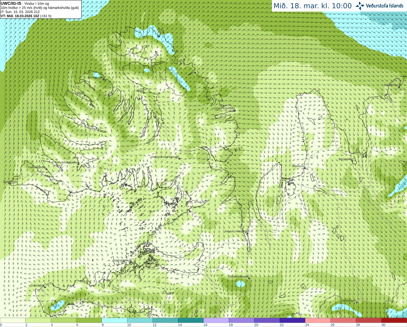Click the Bjargtangar station marker
Image resolution: width=407 pixels, height=327 pixels.
10,184
